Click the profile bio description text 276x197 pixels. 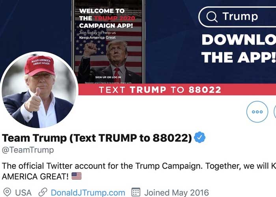(x=139, y=171)
